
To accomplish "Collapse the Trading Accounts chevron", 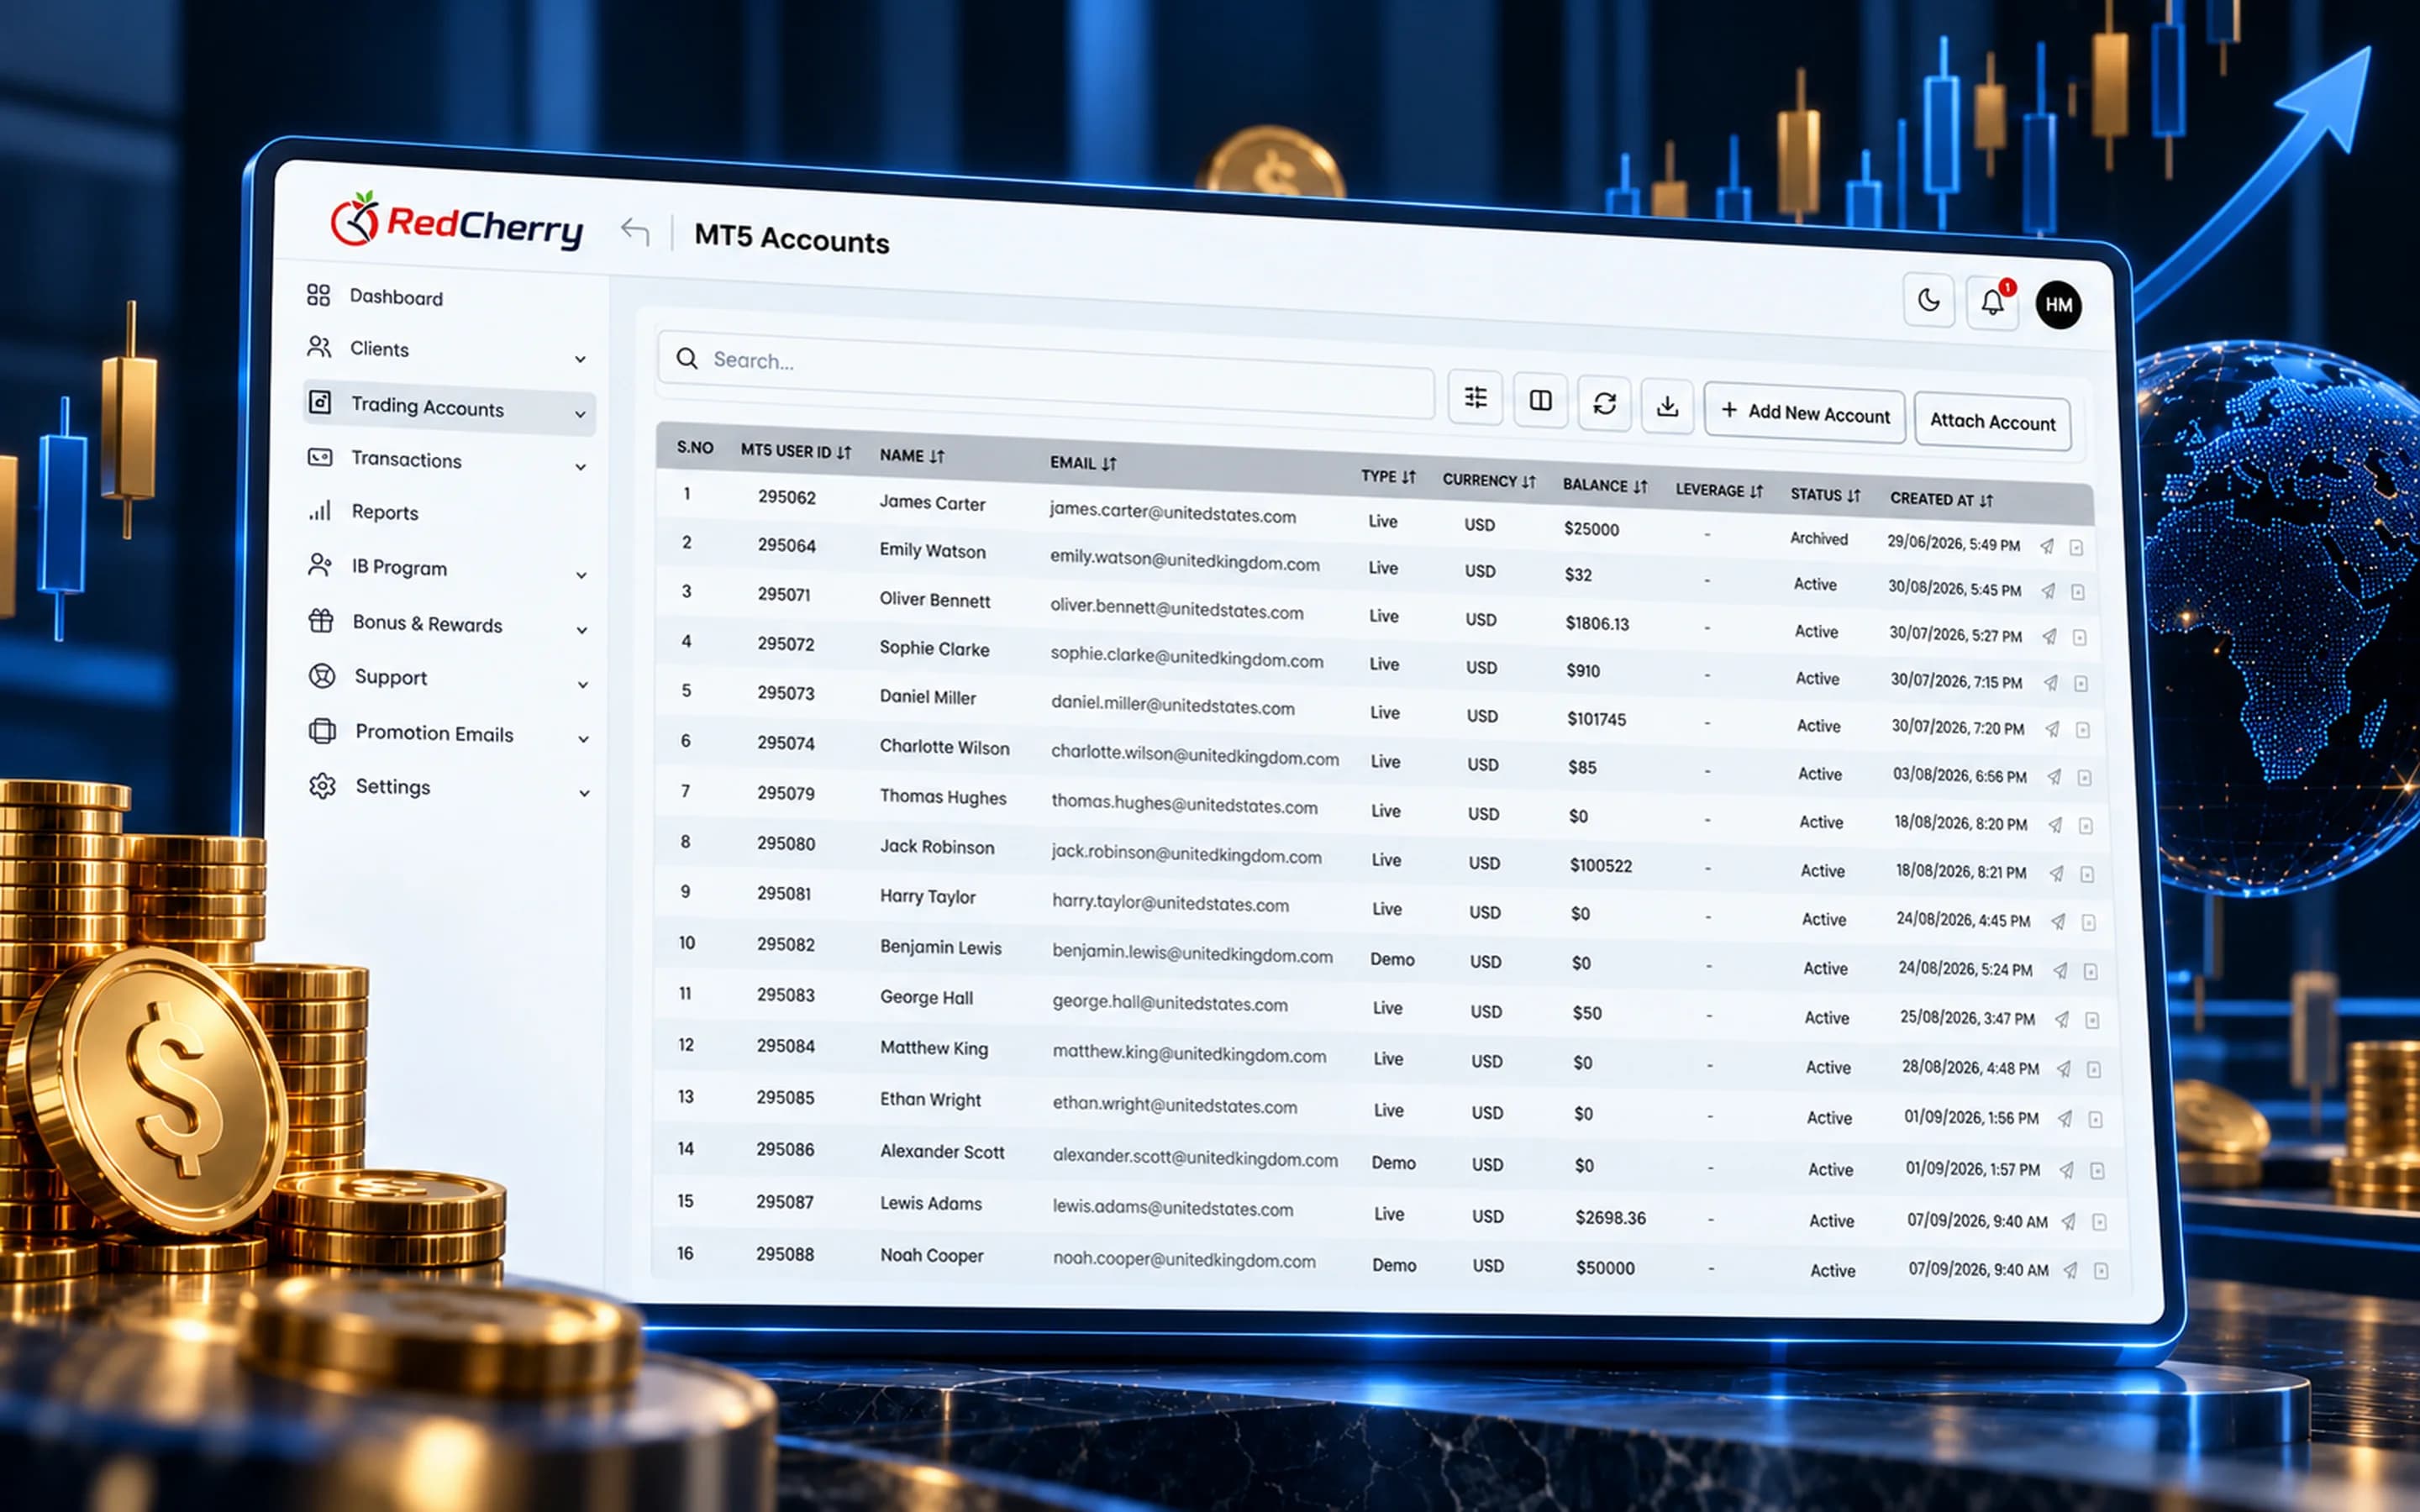I will point(580,414).
